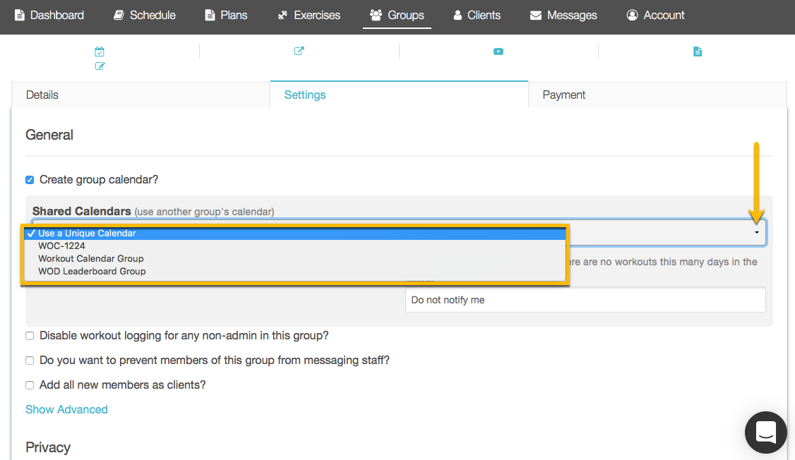Click the external link icon
The image size is (795, 460).
tap(299, 51)
